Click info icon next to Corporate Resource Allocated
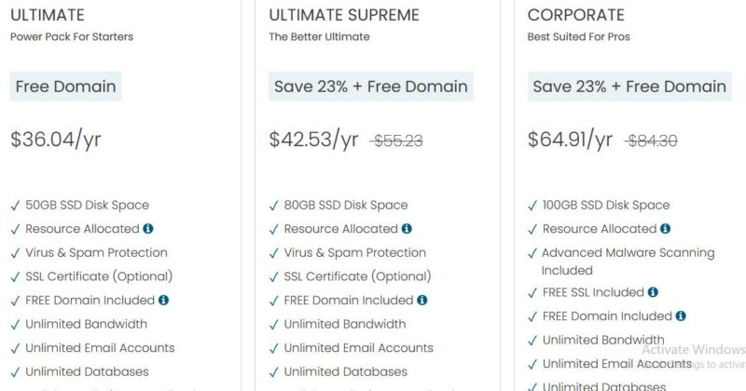 point(665,228)
